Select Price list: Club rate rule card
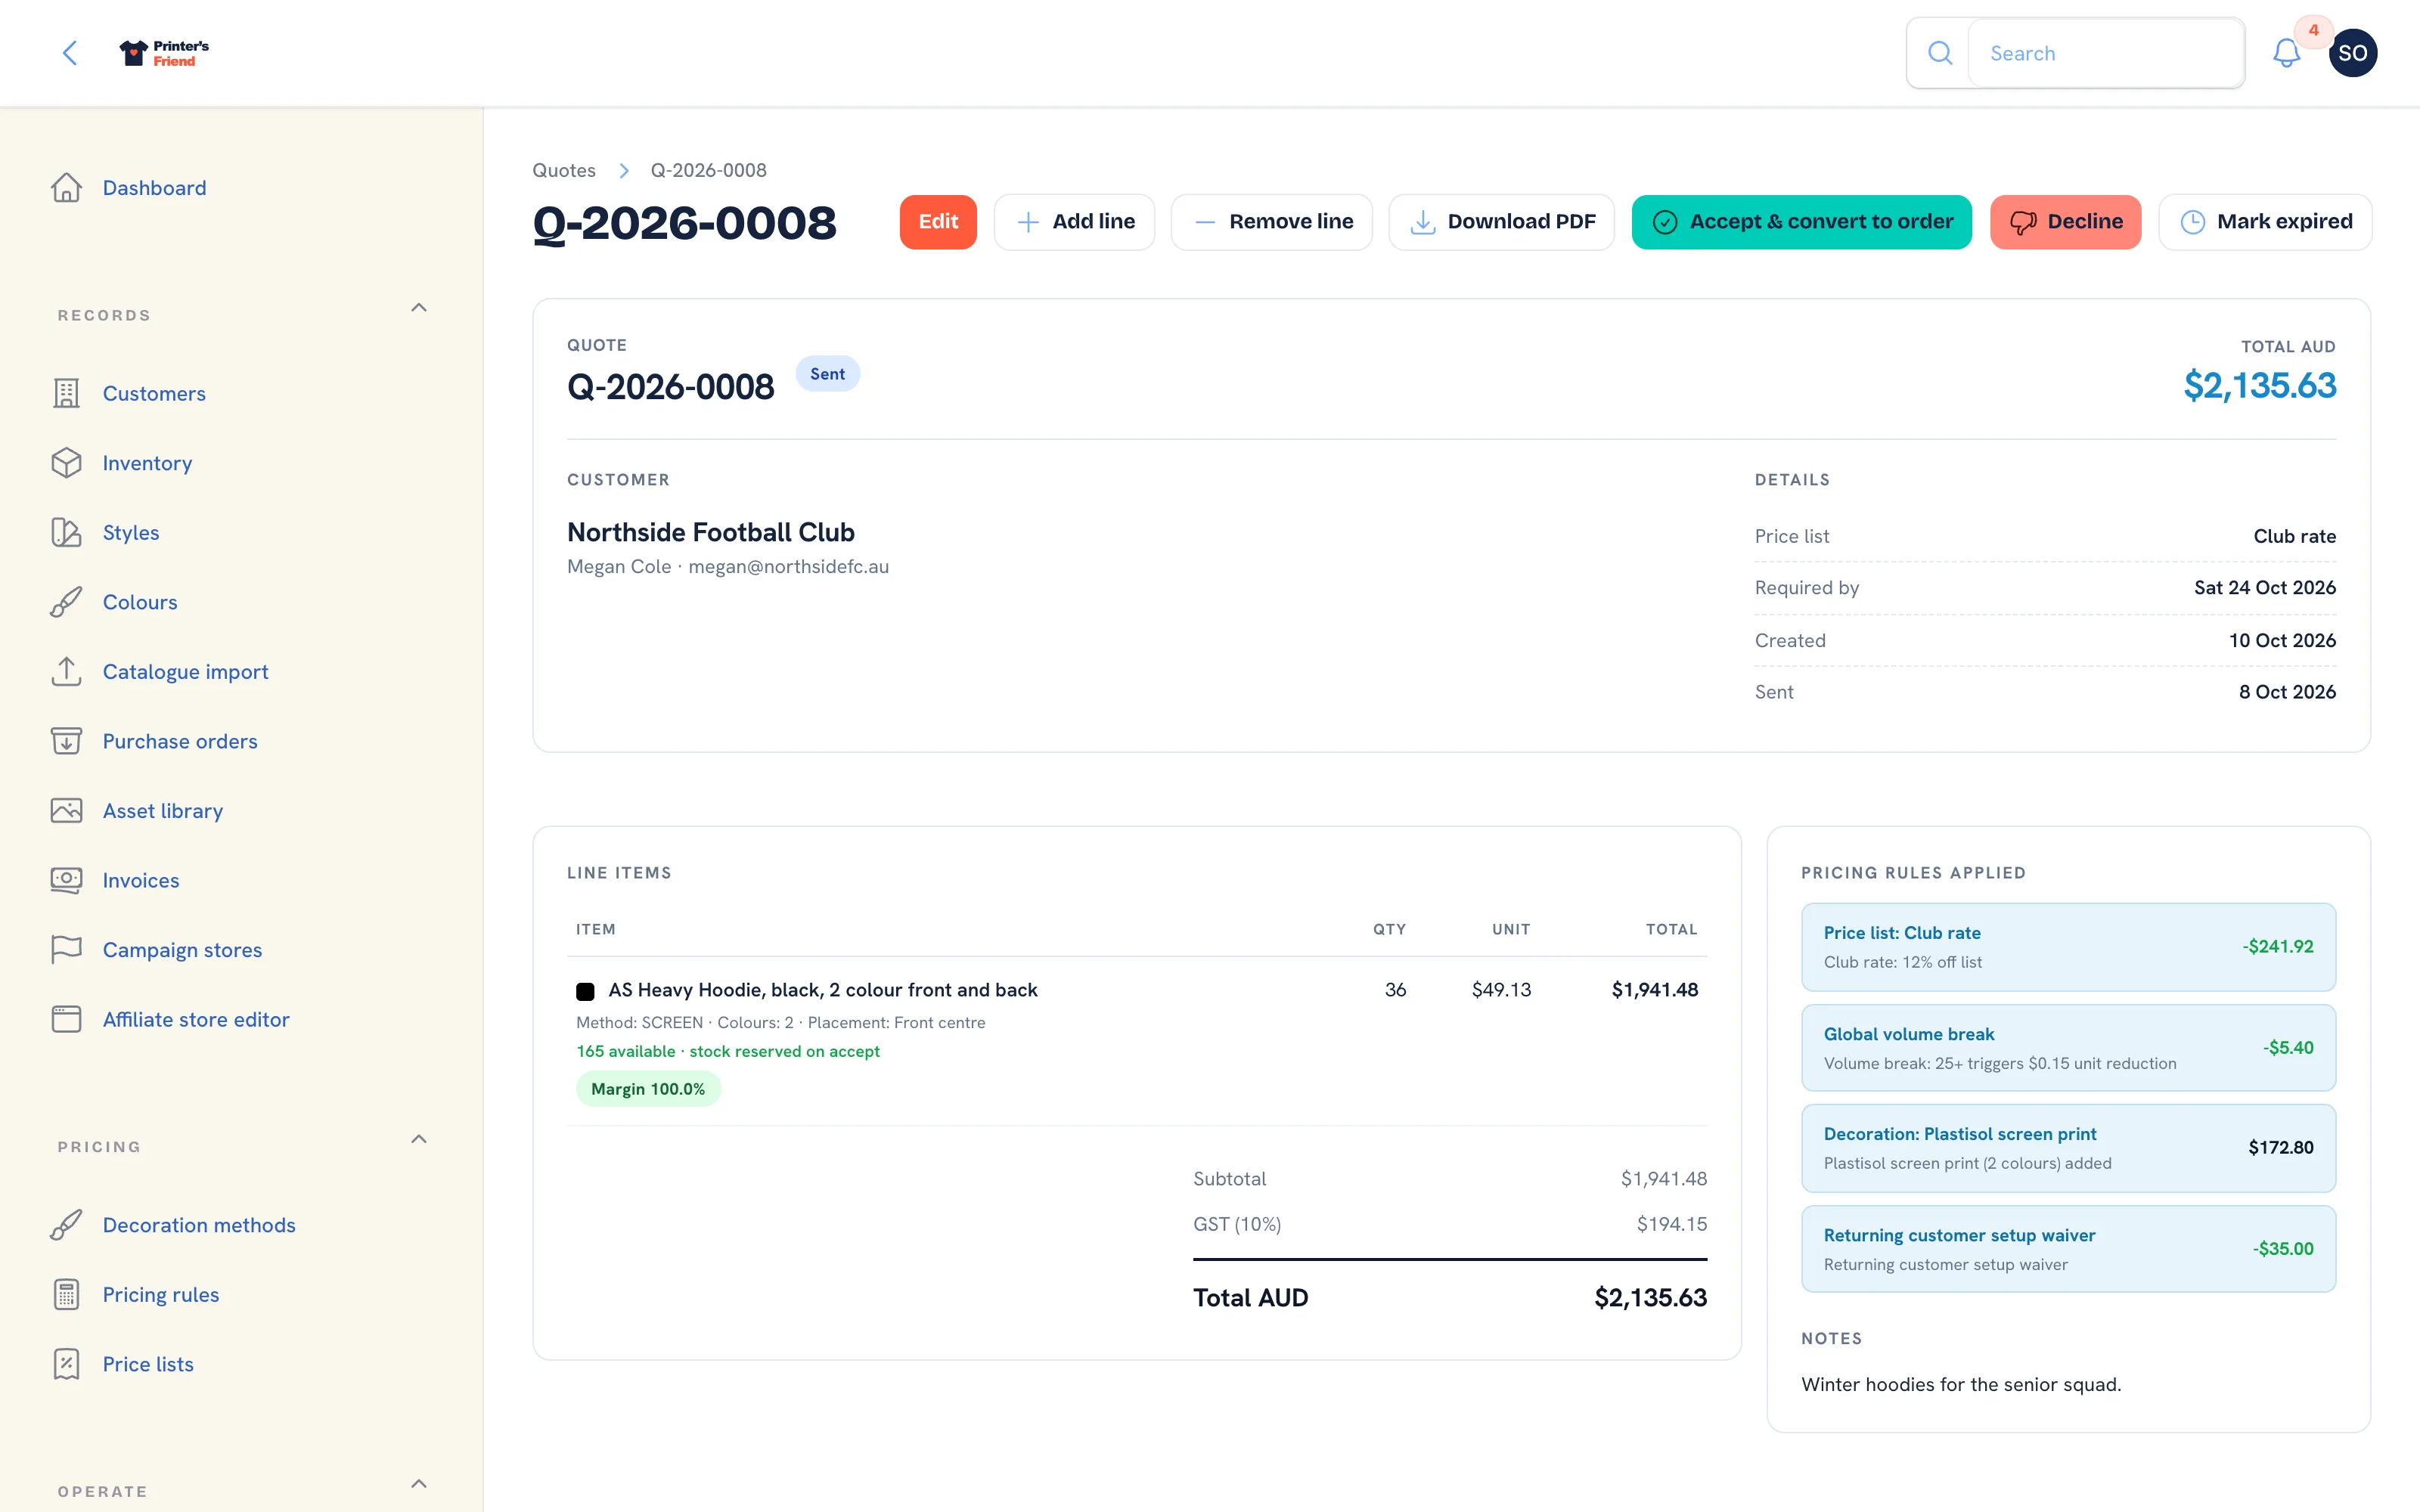 [2068, 947]
